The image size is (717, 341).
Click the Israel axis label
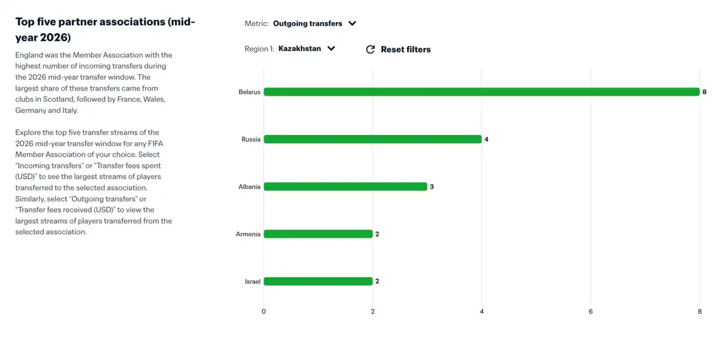[x=253, y=281]
